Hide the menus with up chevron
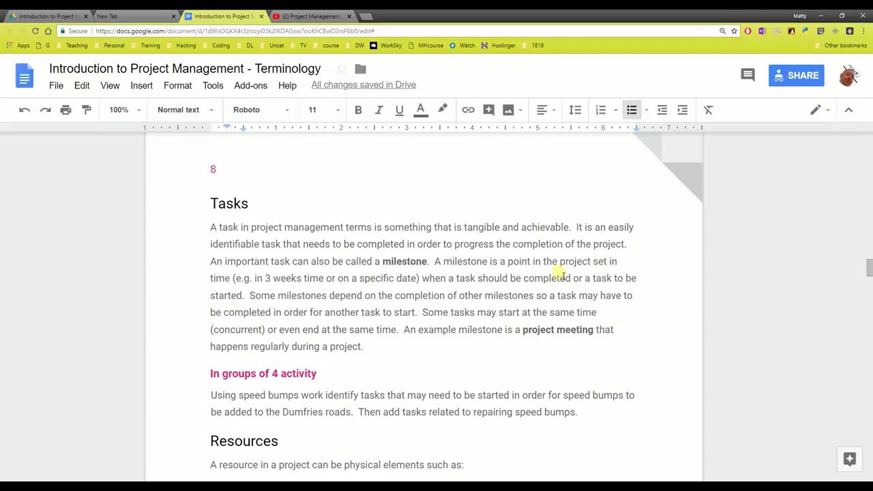 click(848, 110)
